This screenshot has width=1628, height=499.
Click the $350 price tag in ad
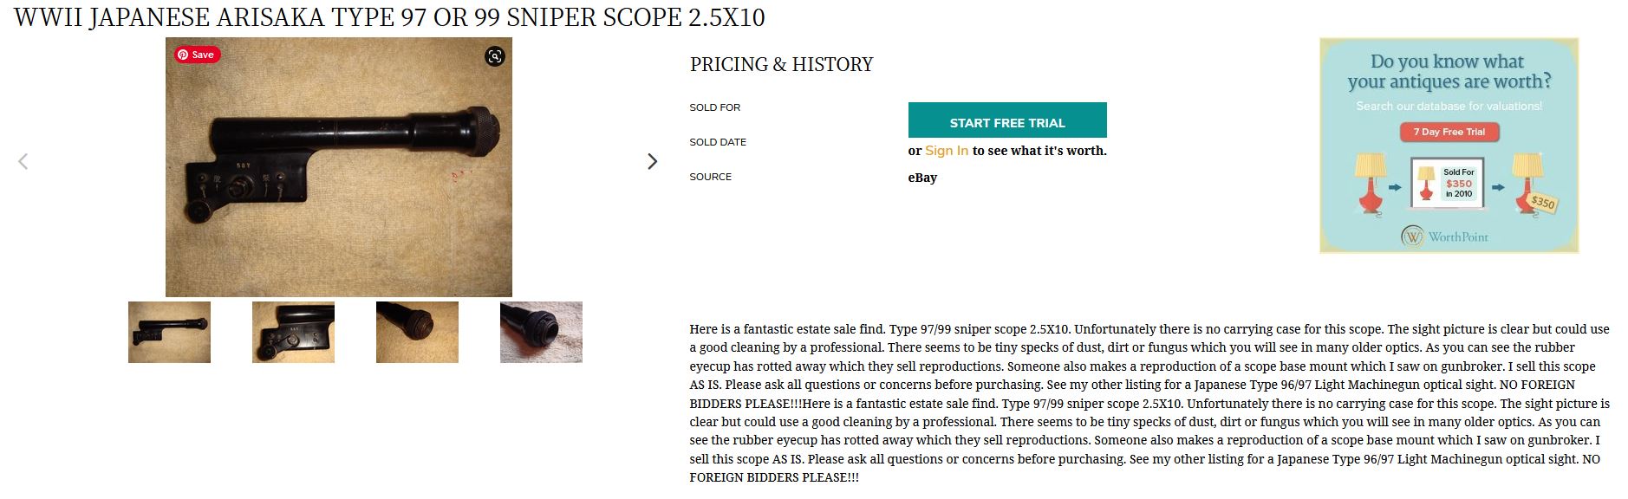(x=1542, y=203)
